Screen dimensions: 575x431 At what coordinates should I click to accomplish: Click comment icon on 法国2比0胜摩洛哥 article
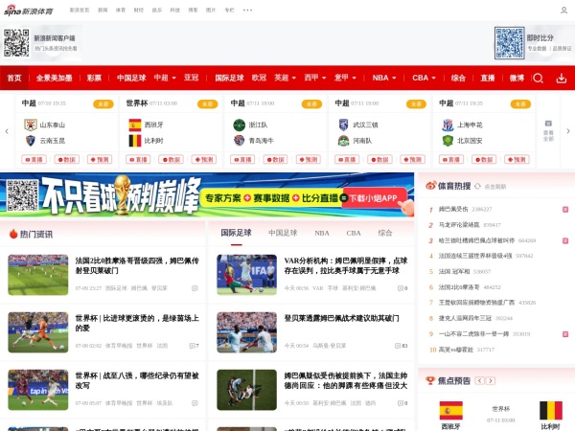coord(195,288)
